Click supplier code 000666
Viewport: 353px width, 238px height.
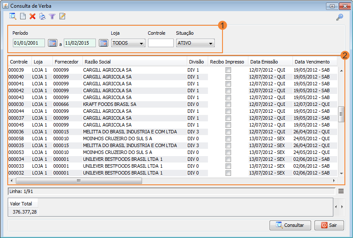[x=61, y=105]
